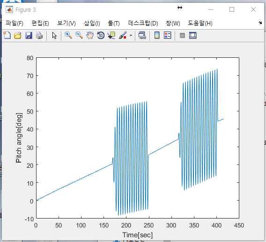Image resolution: width=266 pixels, height=242 pixels.
Task: Minimize the Figure 3 window
Action: [x=211, y=9]
